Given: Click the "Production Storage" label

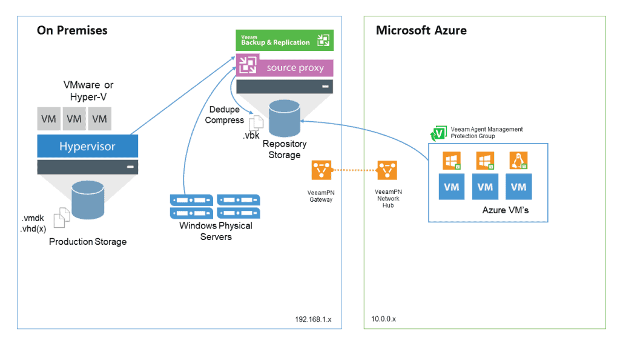Looking at the screenshot, I should pyautogui.click(x=88, y=242).
